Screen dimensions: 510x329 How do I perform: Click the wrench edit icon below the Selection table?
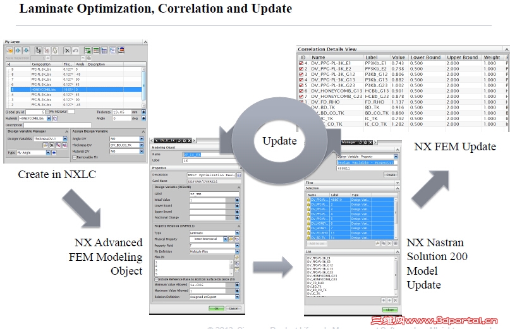click(x=378, y=243)
